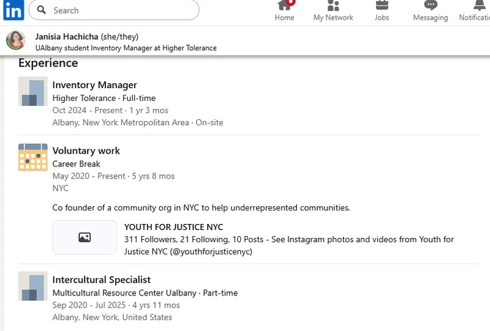This screenshot has height=331, width=490.
Task: Click the Co founder of a community org description
Action: (x=202, y=207)
